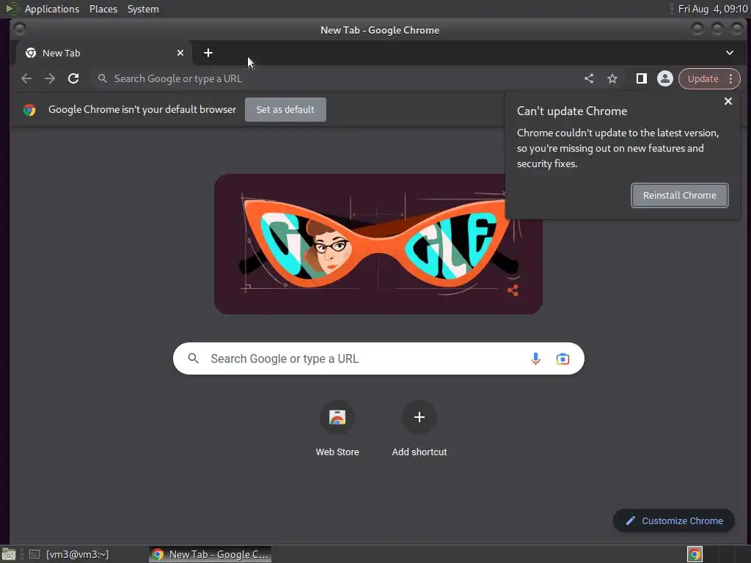Search by image with camera icon
Image resolution: width=751 pixels, height=563 pixels.
pyautogui.click(x=563, y=358)
